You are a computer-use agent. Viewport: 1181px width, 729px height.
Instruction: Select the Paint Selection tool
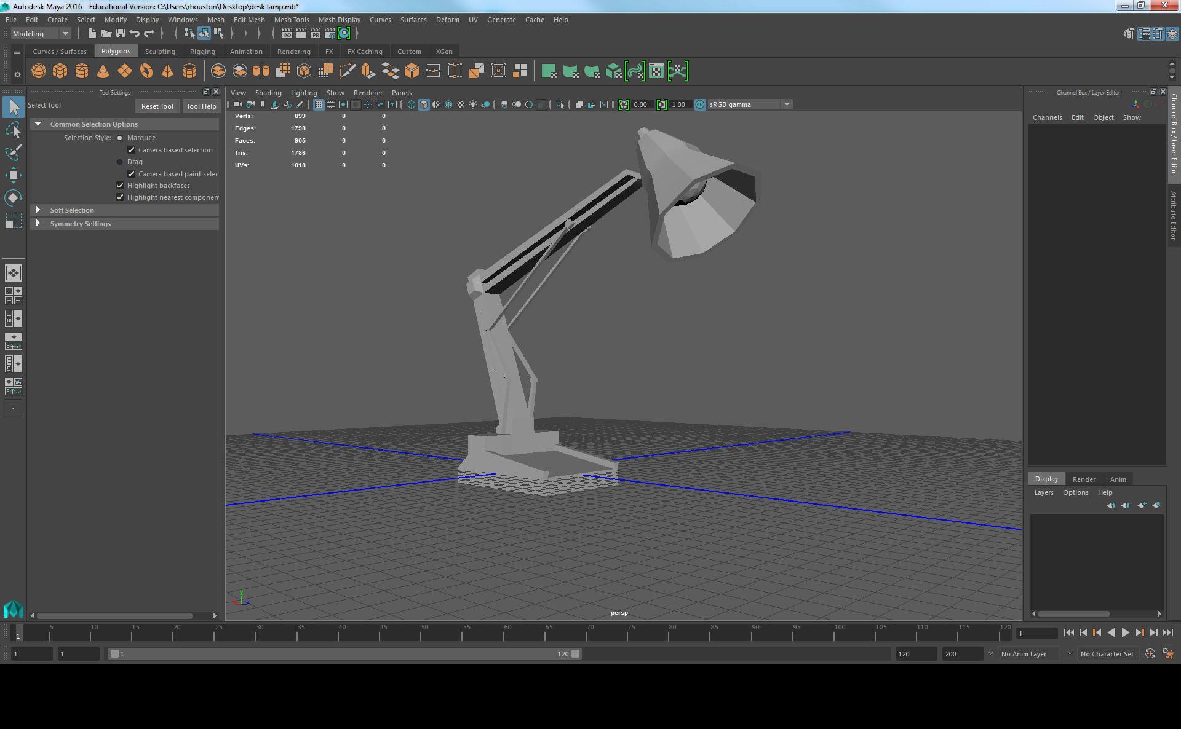[14, 152]
